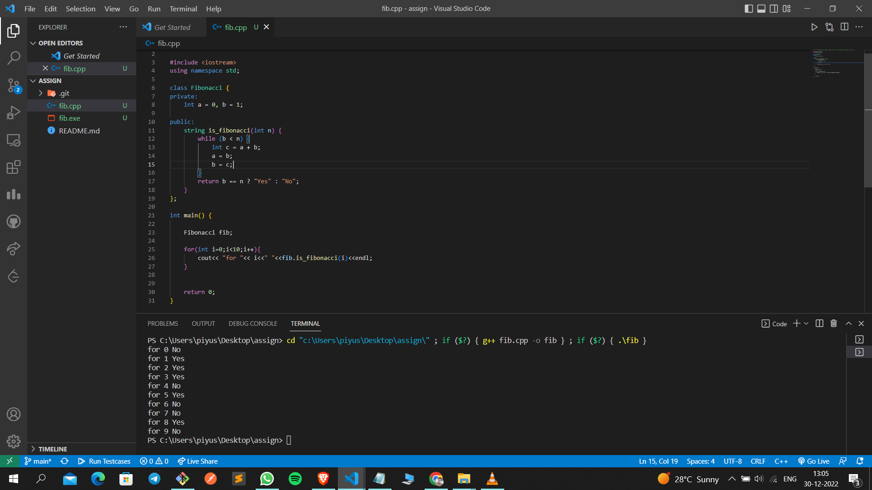Toggle the secondary side bar layout button
This screenshot has width=872, height=490.
click(774, 9)
